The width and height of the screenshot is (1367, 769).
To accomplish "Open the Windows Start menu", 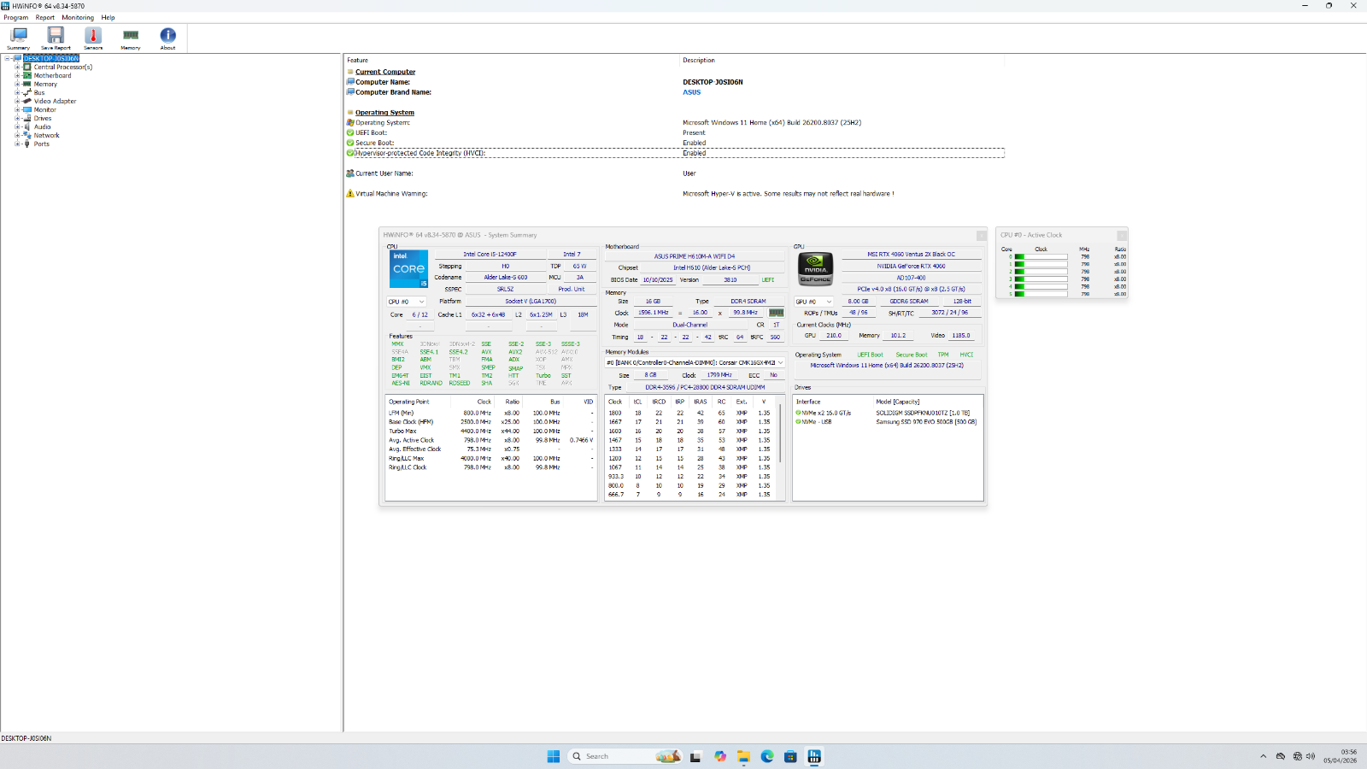I will (x=554, y=756).
